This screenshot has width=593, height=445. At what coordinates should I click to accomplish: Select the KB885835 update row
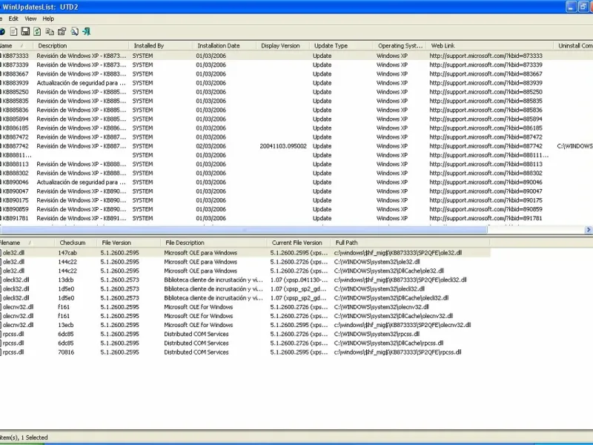[x=296, y=101]
